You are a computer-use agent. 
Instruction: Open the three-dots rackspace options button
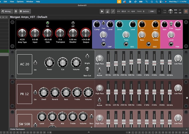[x=6, y=17]
